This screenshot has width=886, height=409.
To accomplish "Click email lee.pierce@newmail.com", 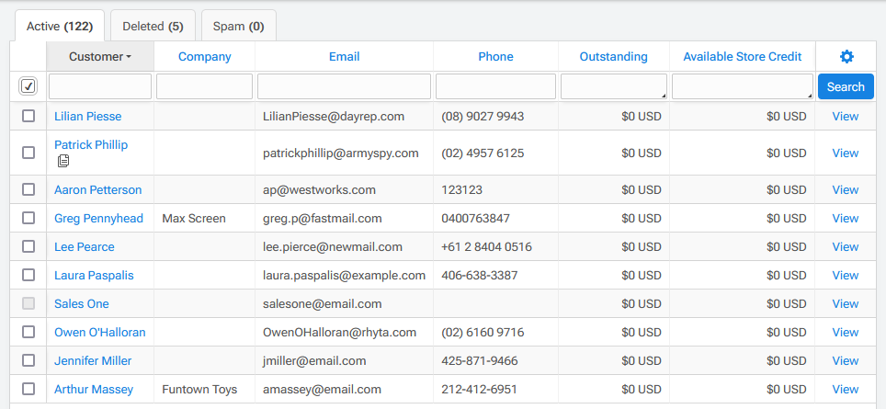I will tap(333, 247).
